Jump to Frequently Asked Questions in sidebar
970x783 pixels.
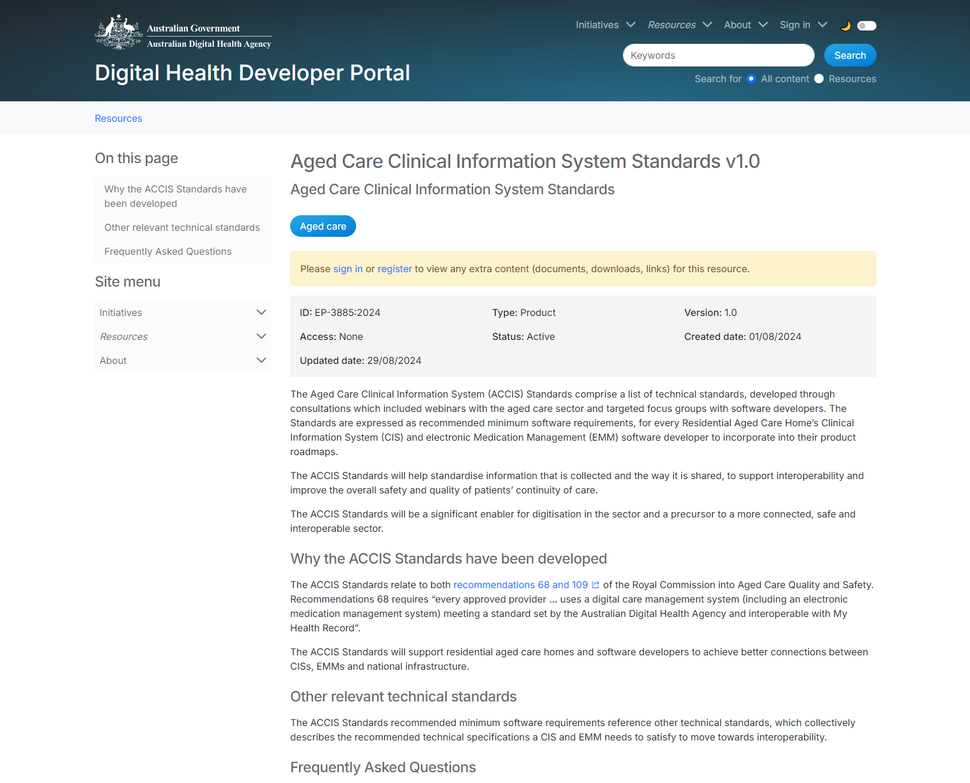(x=168, y=252)
